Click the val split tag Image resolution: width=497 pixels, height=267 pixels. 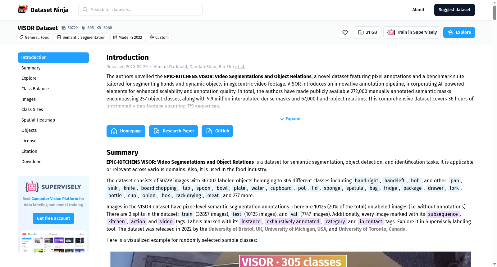[294, 214]
